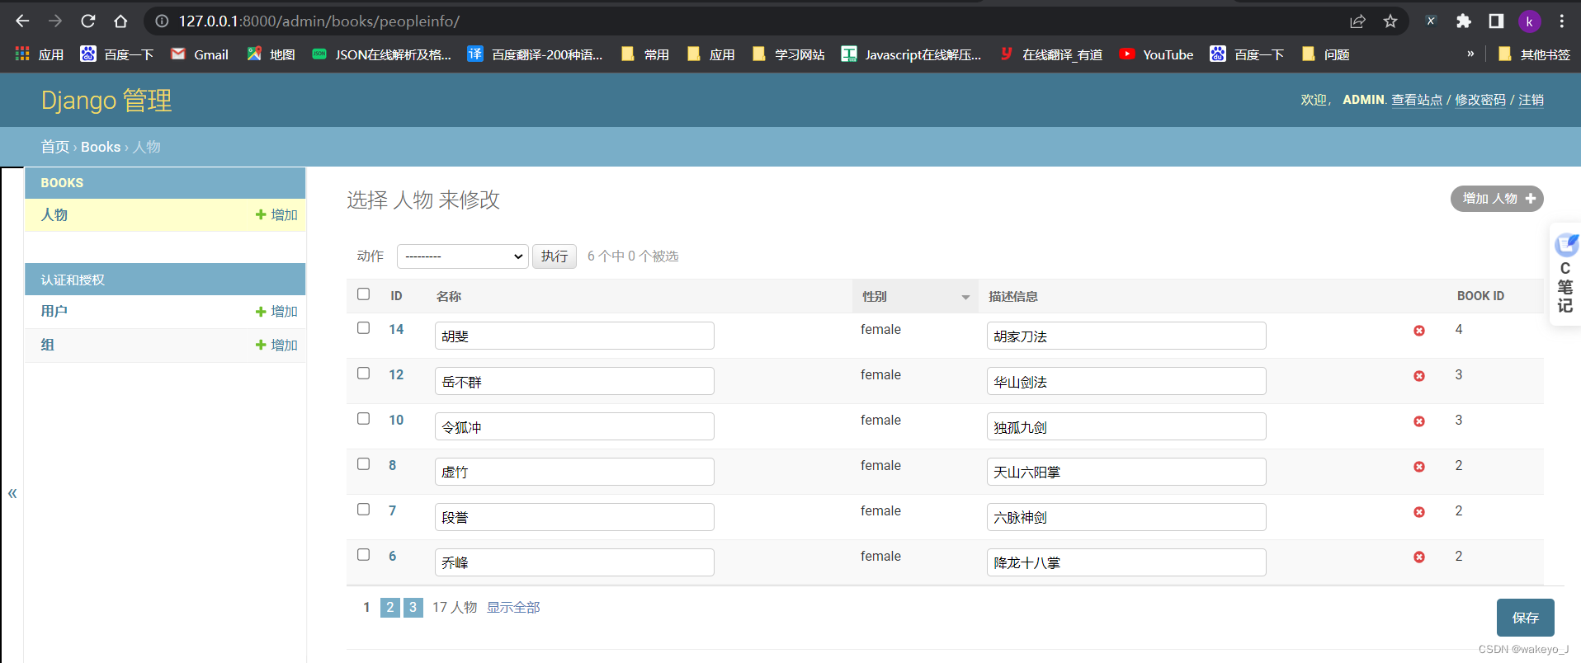Screen dimensions: 1581x663
Task: Check the row checkbox for ID 10
Action: coord(363,418)
